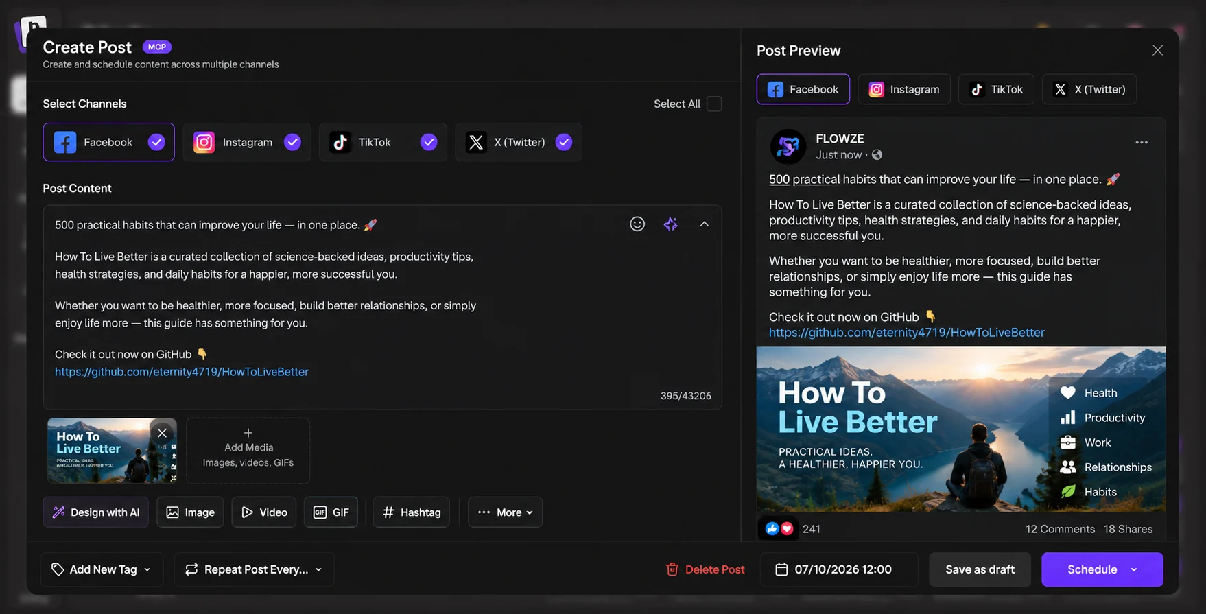Open the Add New Tag dropdown
Screen dimensions: 1206x614
click(102, 569)
